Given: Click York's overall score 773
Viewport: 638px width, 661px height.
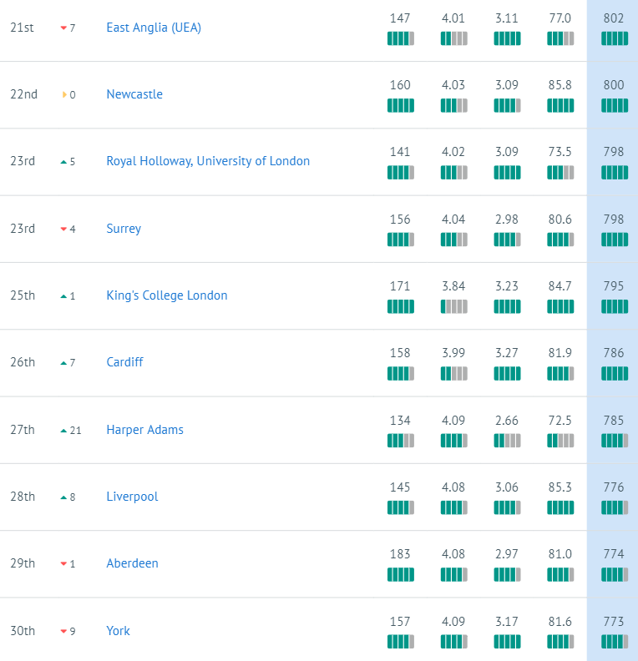Looking at the screenshot, I should (x=614, y=622).
